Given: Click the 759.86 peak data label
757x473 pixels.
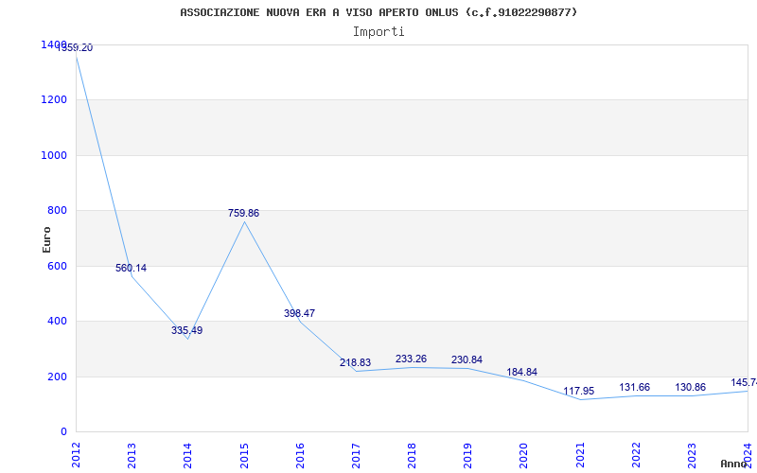Looking at the screenshot, I should coord(243,213).
